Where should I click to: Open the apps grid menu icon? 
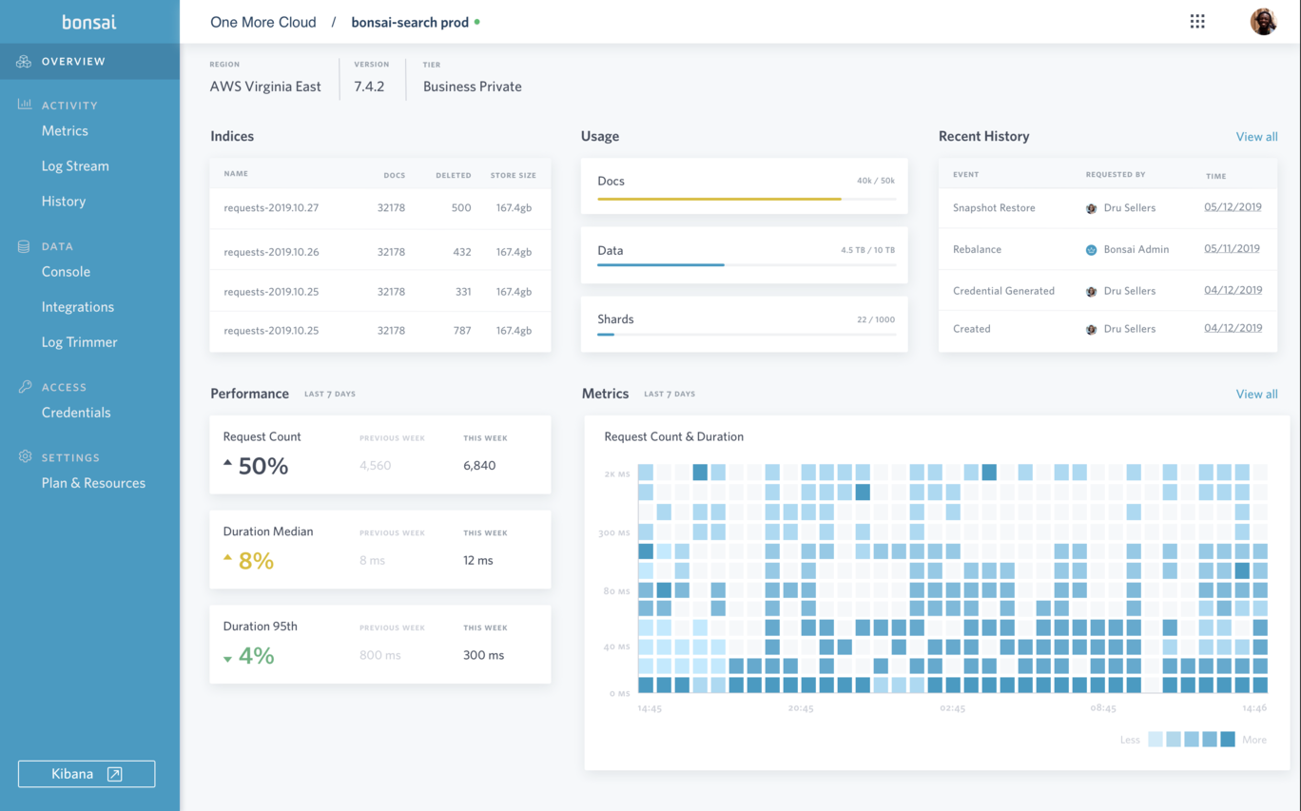(x=1197, y=21)
